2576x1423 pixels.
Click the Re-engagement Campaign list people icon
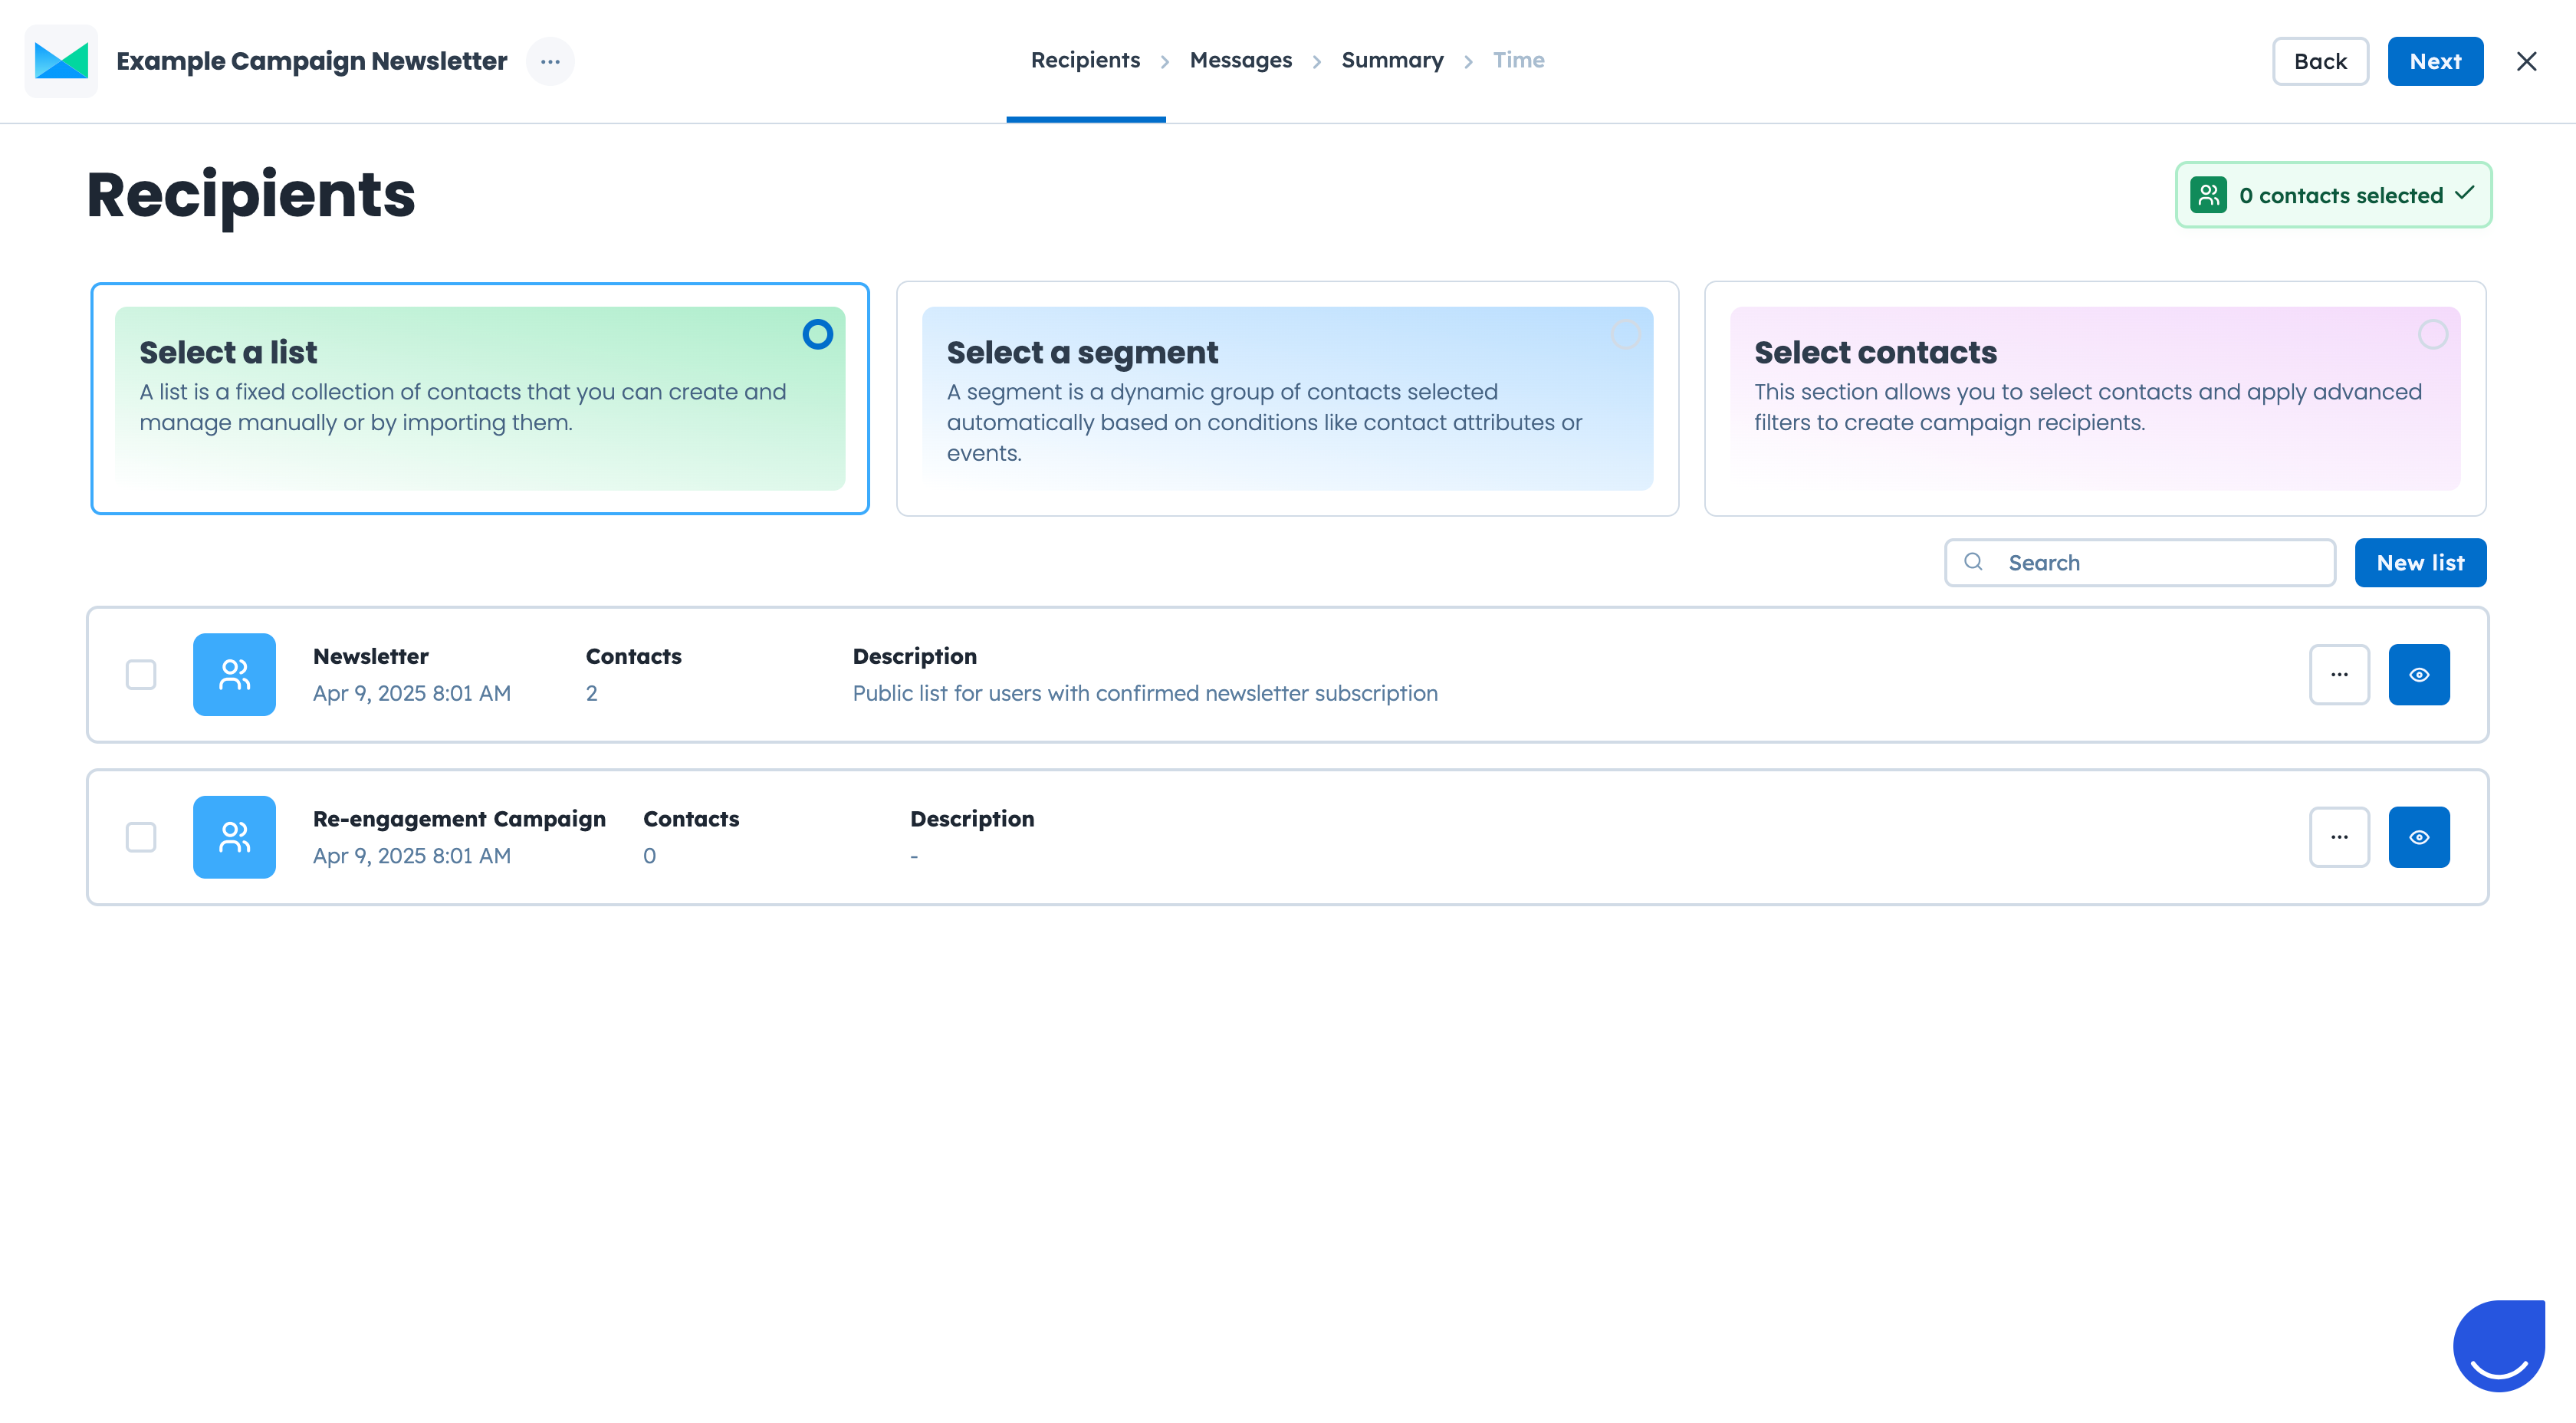point(234,837)
